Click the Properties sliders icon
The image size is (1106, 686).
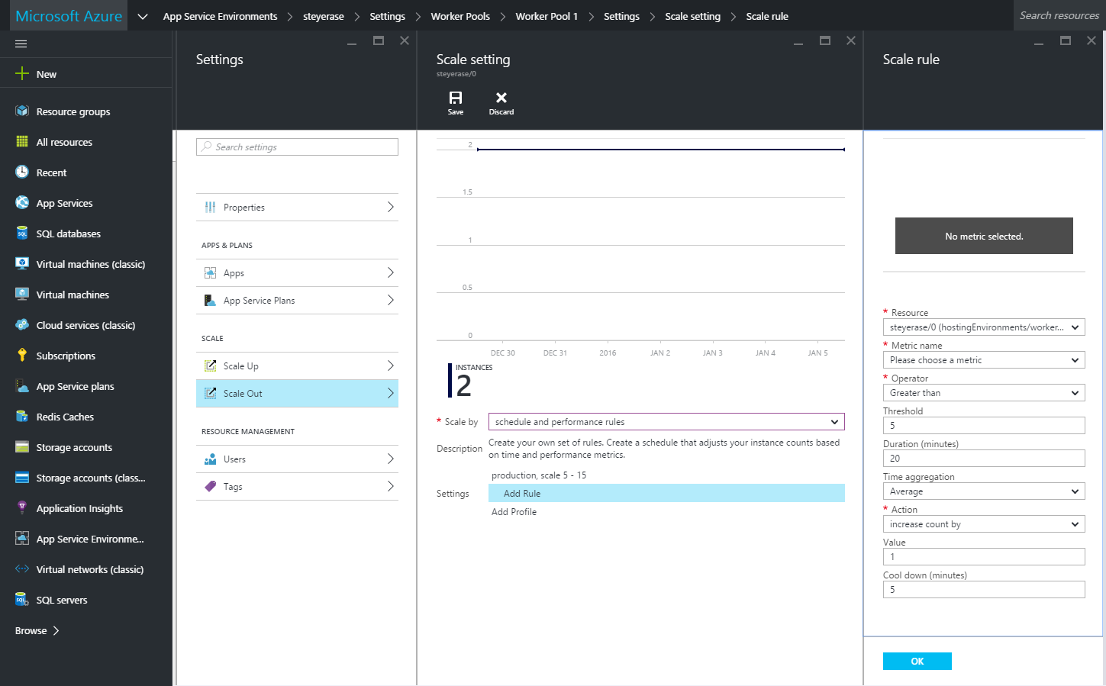pyautogui.click(x=210, y=207)
